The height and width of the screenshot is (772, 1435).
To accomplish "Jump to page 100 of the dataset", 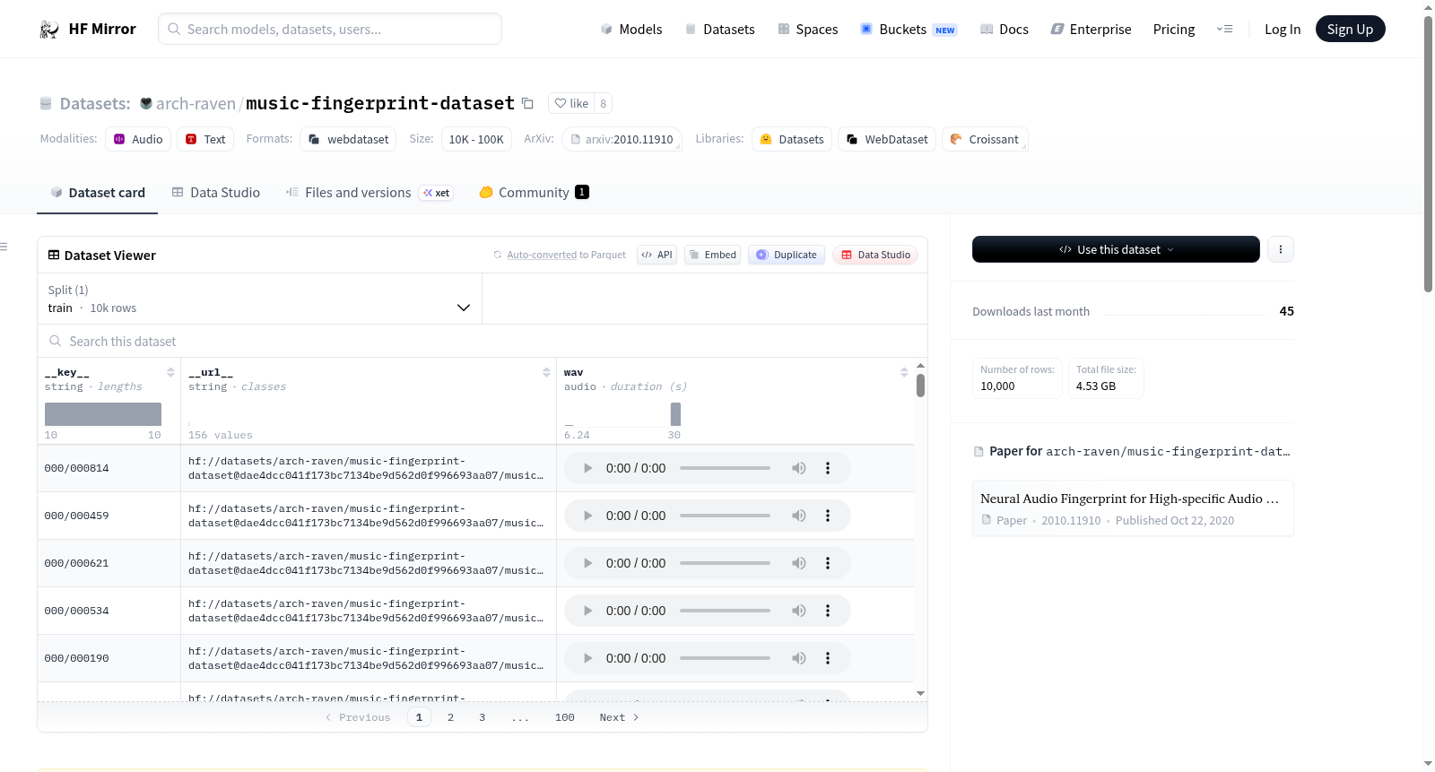I will pyautogui.click(x=565, y=717).
